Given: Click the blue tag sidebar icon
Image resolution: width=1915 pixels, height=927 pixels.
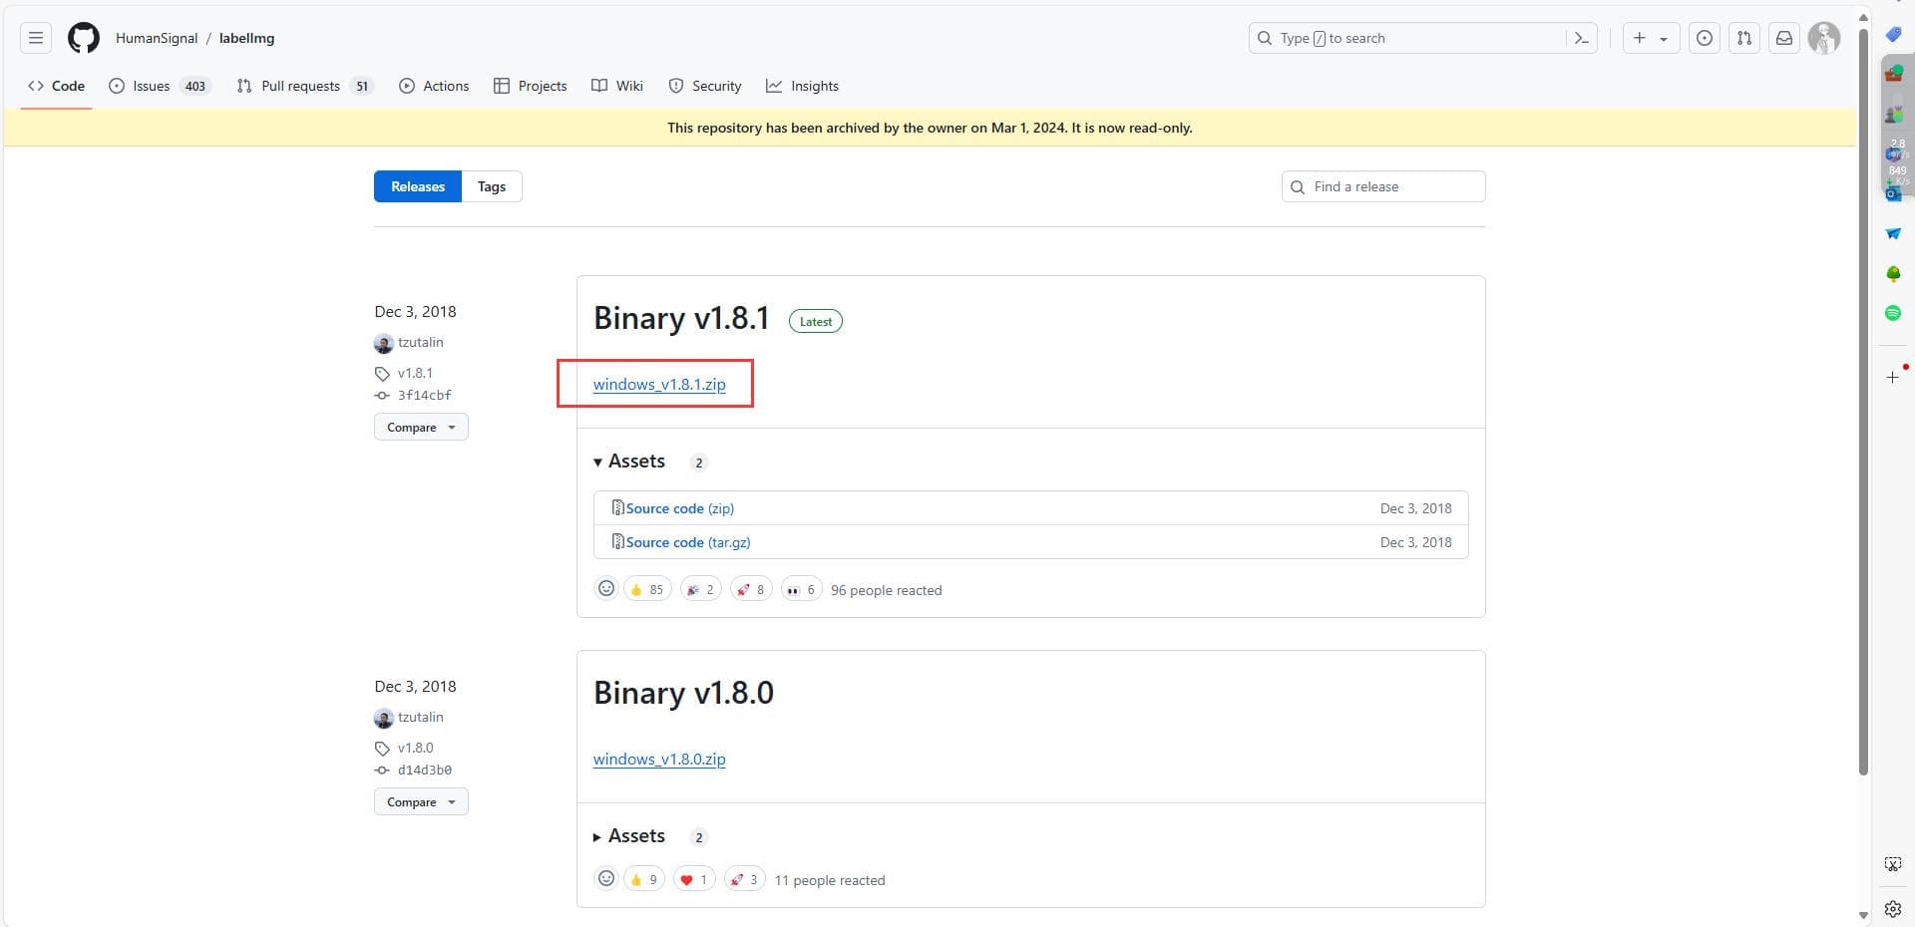Looking at the screenshot, I should [x=1893, y=34].
